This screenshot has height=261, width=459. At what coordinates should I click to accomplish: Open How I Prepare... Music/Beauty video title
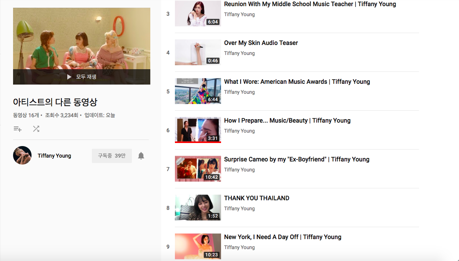pos(287,121)
